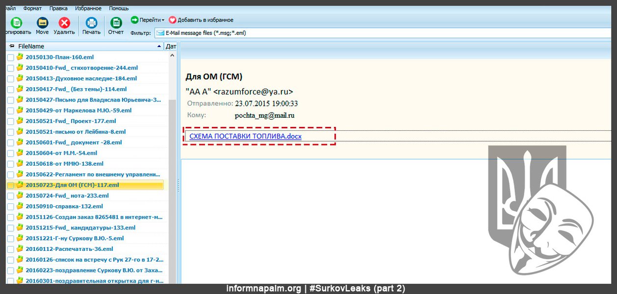617x294 pixels.
Task: Check the box for 20150130-План-160.eml
Action: (x=10, y=57)
